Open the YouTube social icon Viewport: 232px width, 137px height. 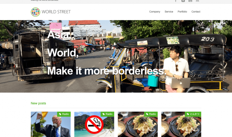pyautogui.click(x=190, y=1)
